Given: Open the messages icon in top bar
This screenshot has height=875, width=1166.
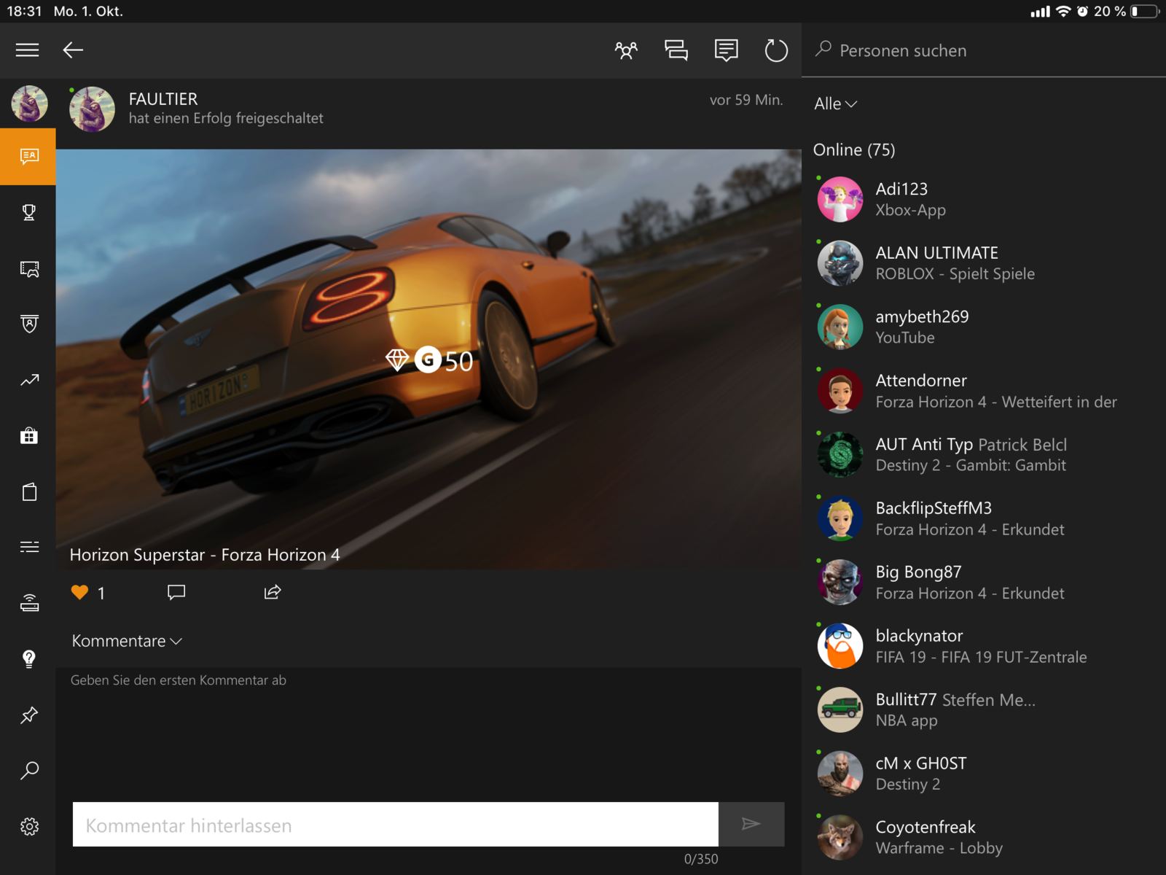Looking at the screenshot, I should [727, 50].
